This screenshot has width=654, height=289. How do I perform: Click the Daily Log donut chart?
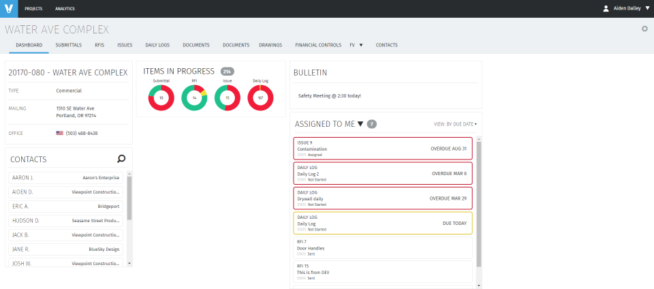[x=260, y=97]
